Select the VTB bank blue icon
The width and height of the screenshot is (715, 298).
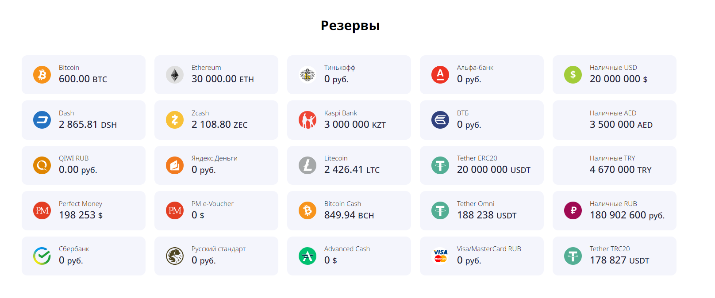(x=440, y=120)
